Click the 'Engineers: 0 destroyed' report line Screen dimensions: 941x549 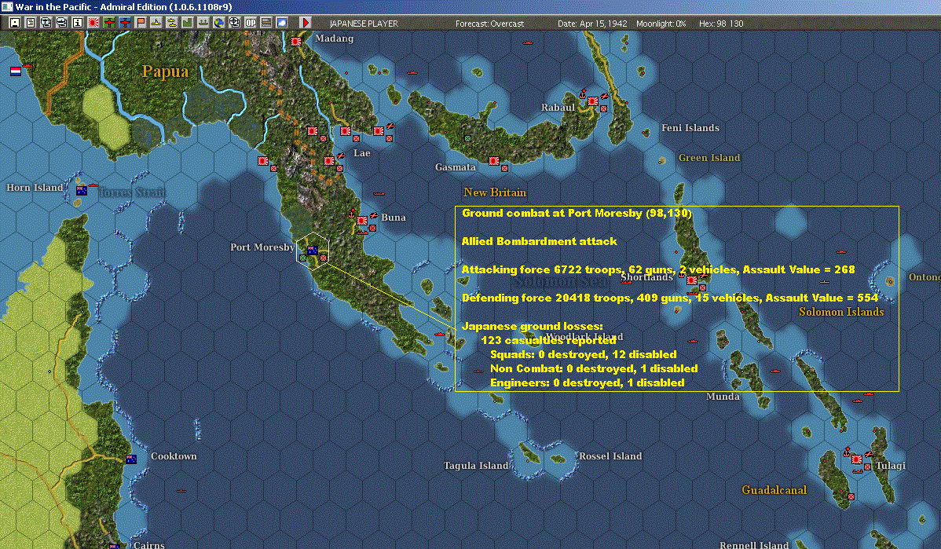pos(587,382)
